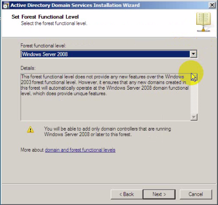Click the 'More about' text

point(32,150)
